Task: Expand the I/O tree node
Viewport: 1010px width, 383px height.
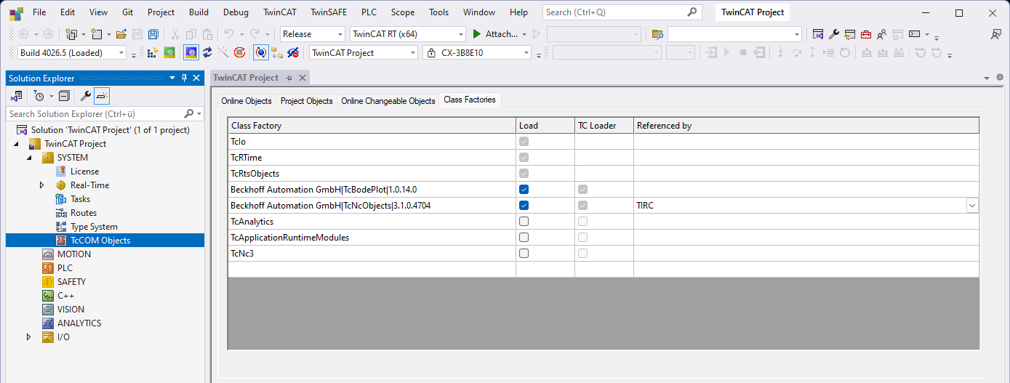Action: 29,337
